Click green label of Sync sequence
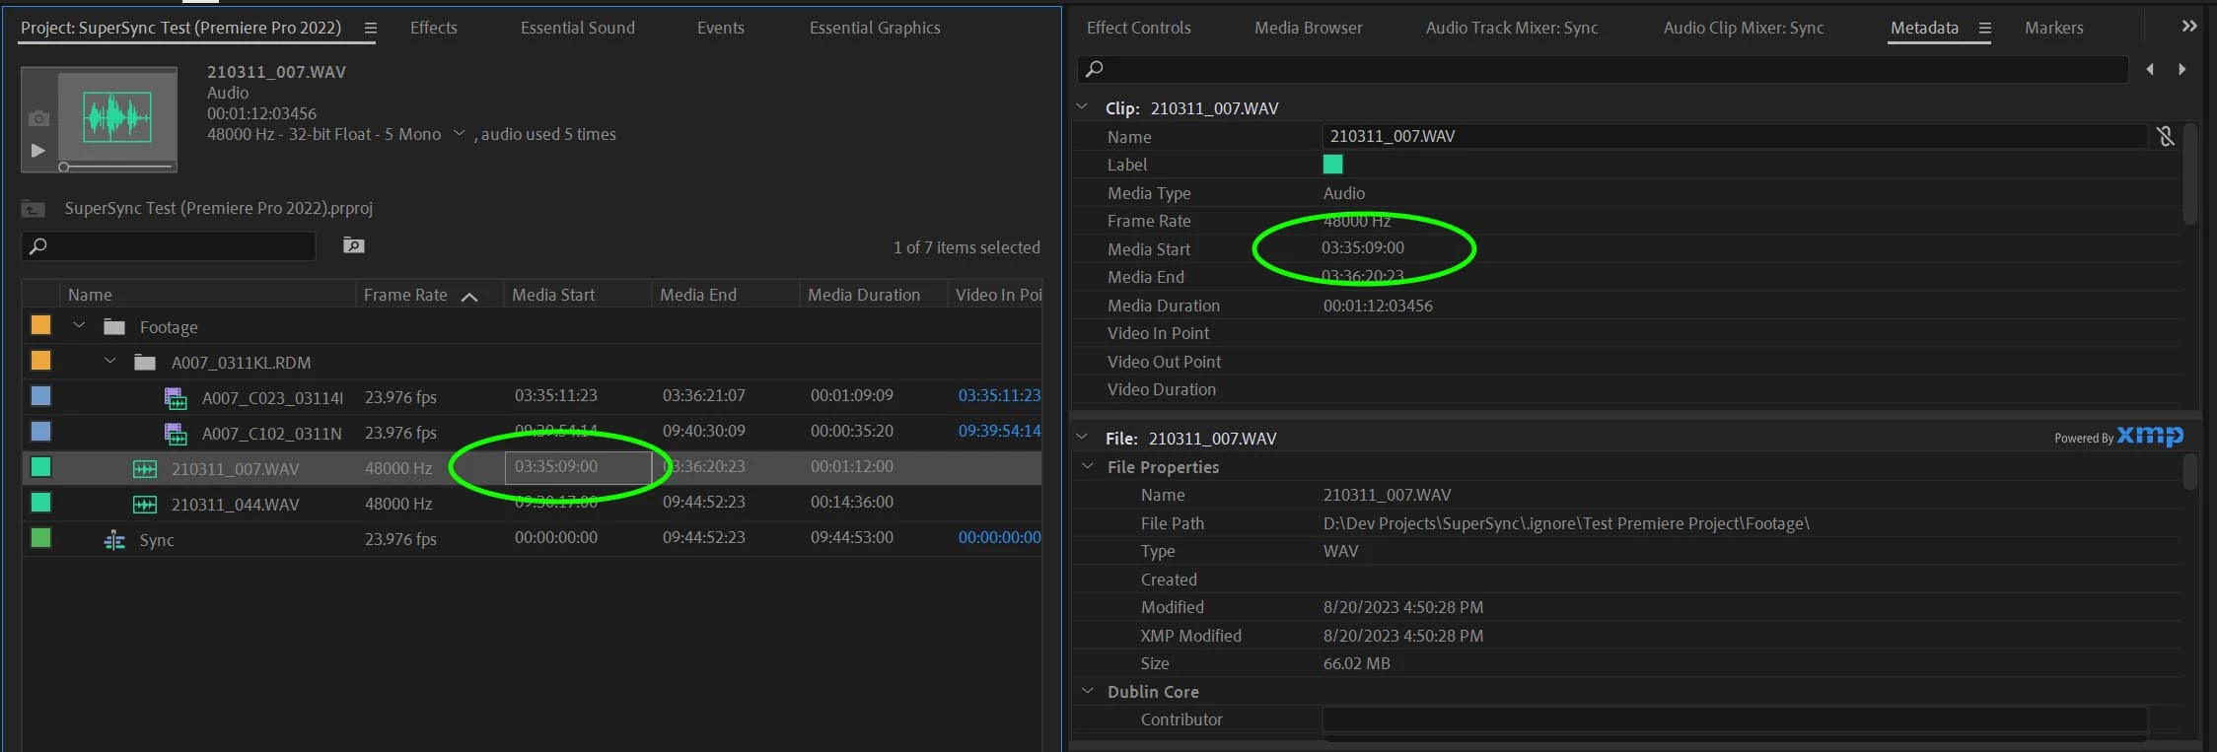The width and height of the screenshot is (2217, 752). (x=40, y=538)
